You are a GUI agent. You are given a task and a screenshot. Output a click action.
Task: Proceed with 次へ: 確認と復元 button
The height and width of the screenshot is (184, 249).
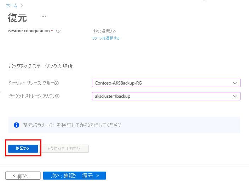click(75, 176)
